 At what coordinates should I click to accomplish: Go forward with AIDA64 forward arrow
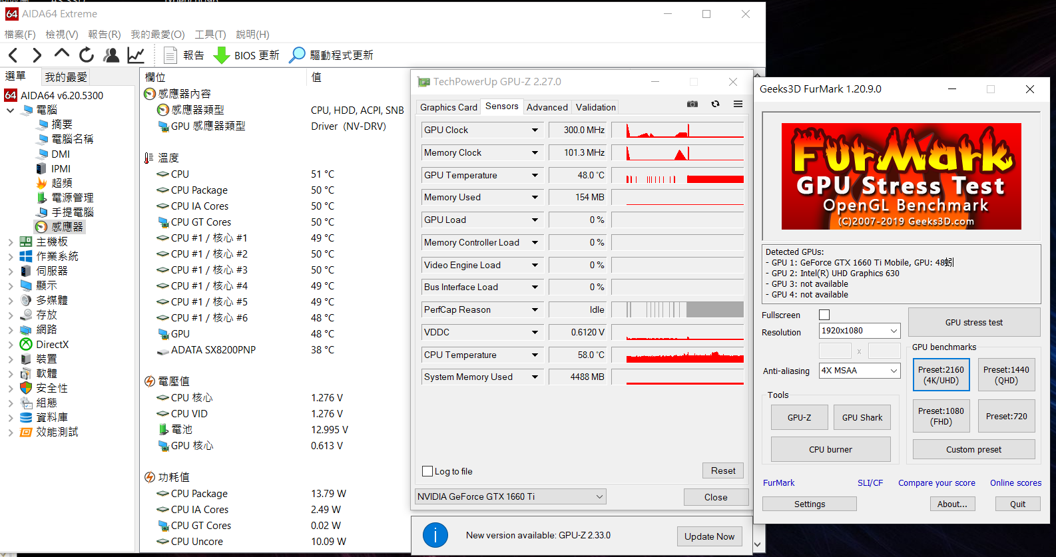(x=37, y=55)
